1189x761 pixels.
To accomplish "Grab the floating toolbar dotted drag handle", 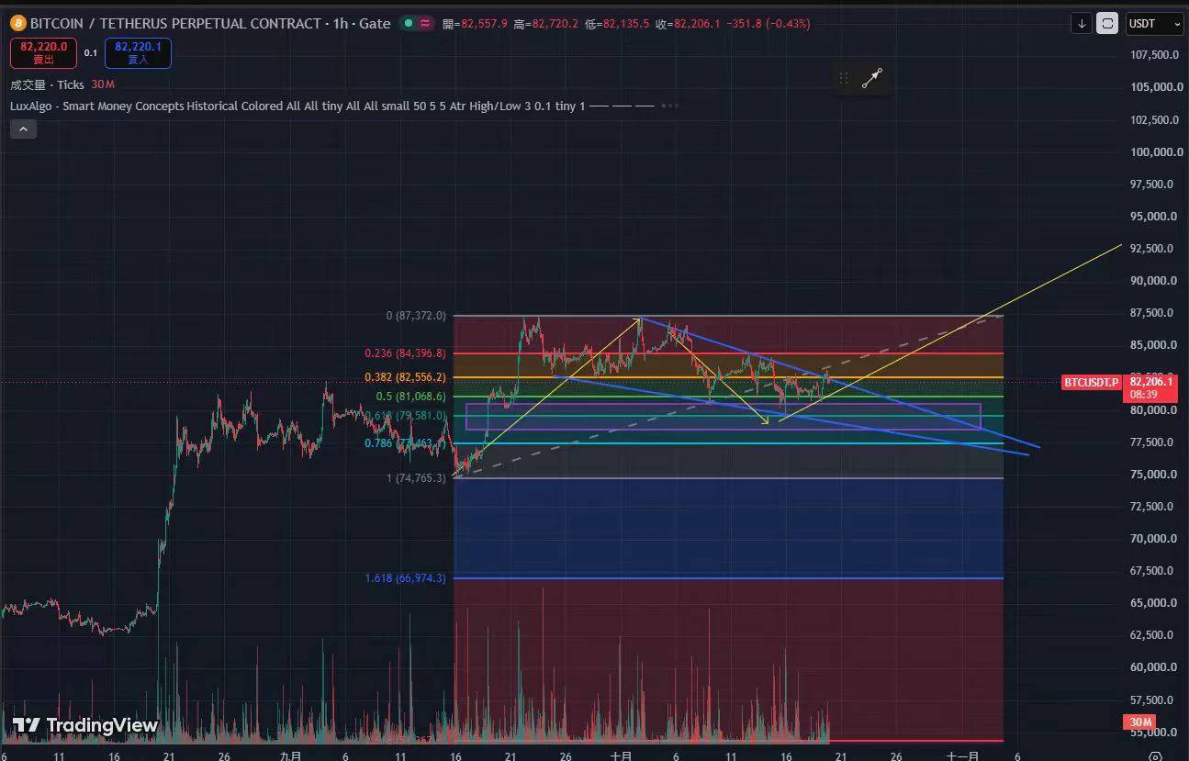I will (x=844, y=79).
